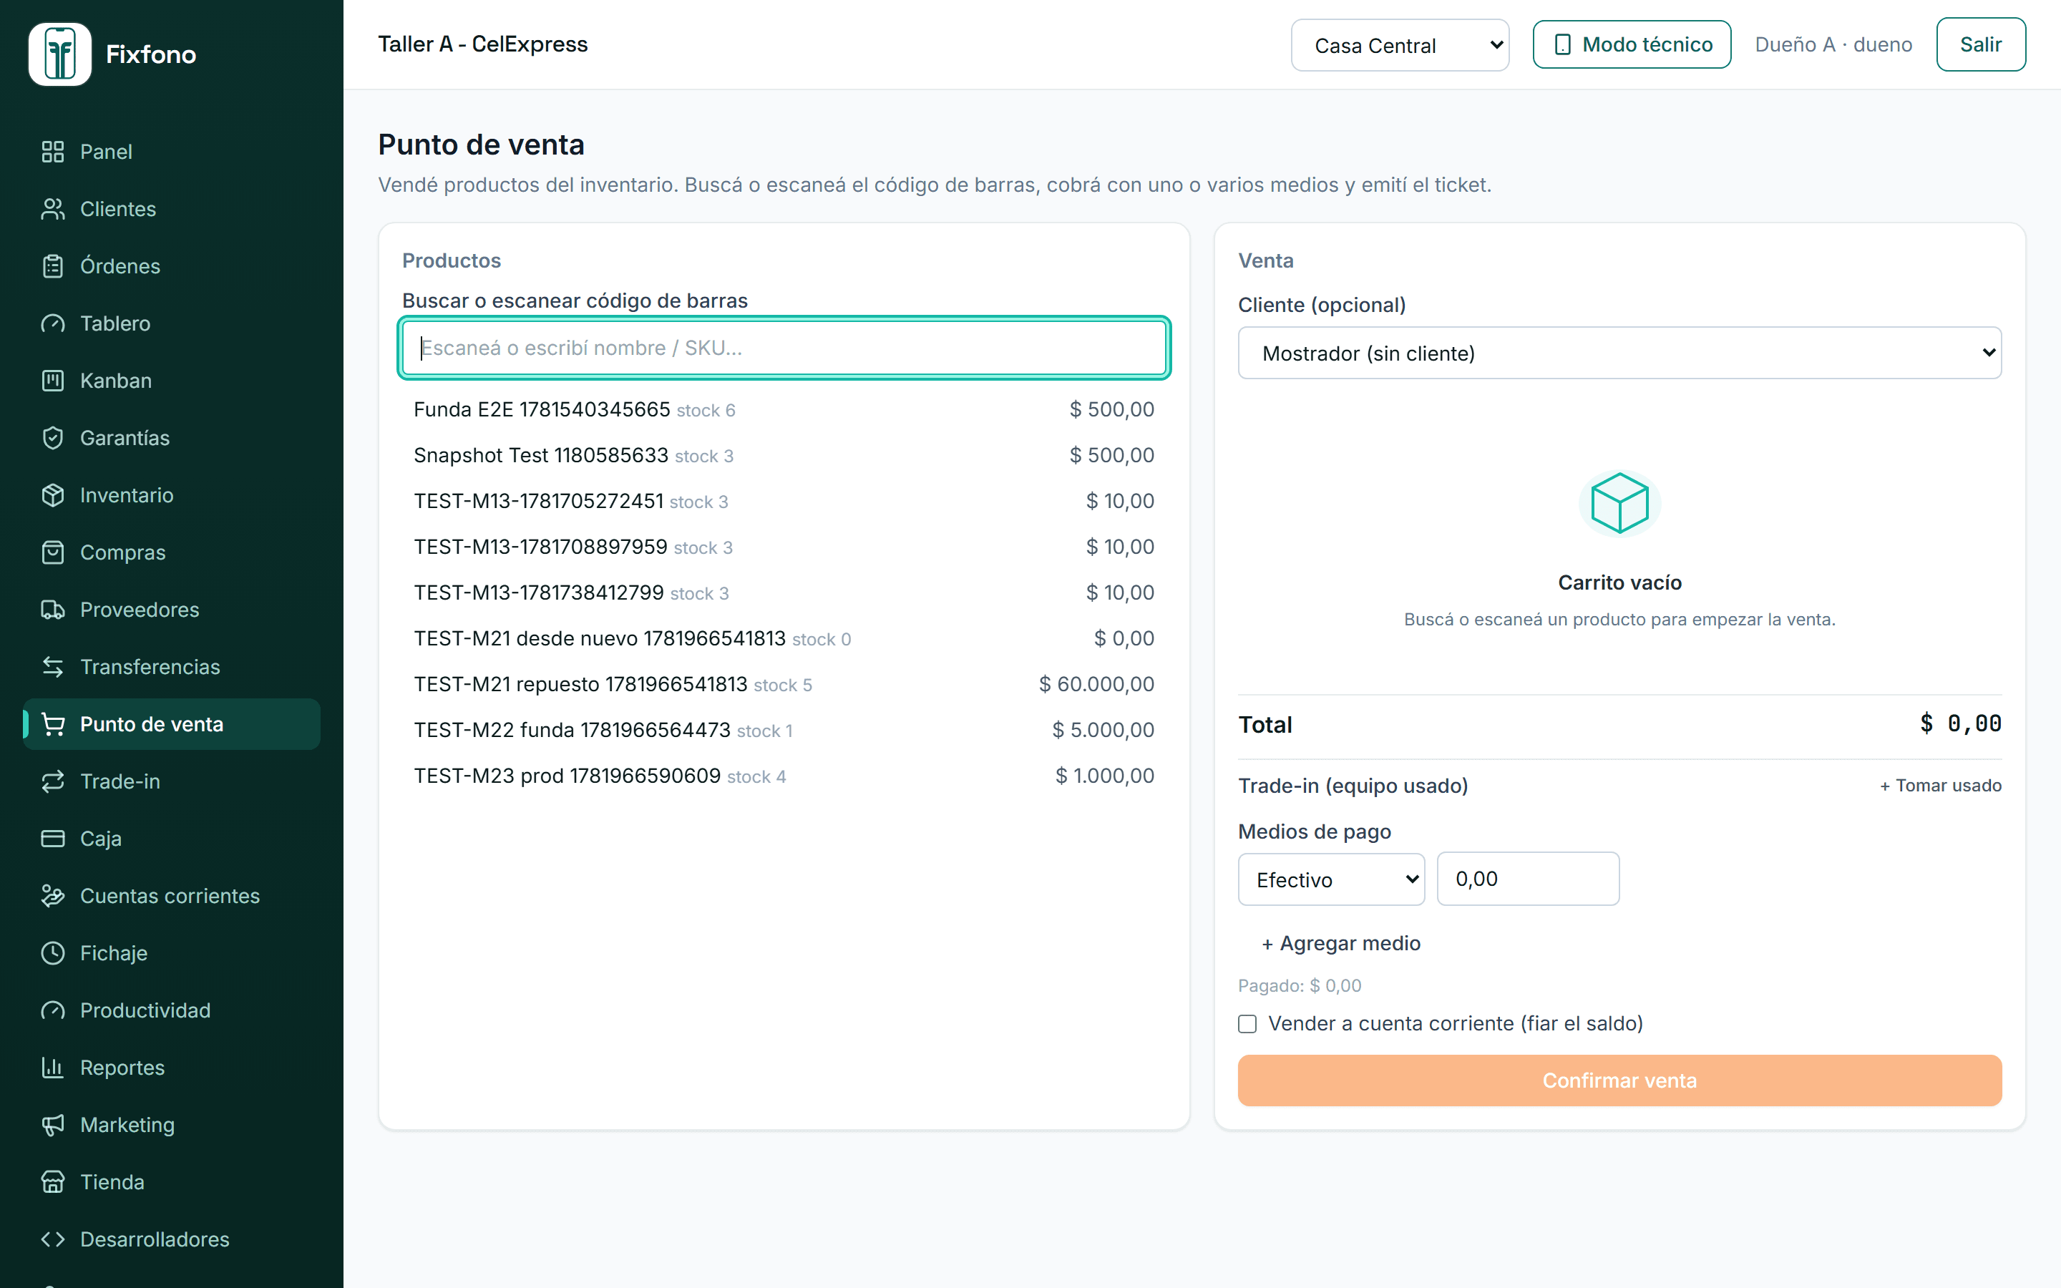Click the Fixfono logo icon
2061x1288 pixels.
pyautogui.click(x=59, y=54)
